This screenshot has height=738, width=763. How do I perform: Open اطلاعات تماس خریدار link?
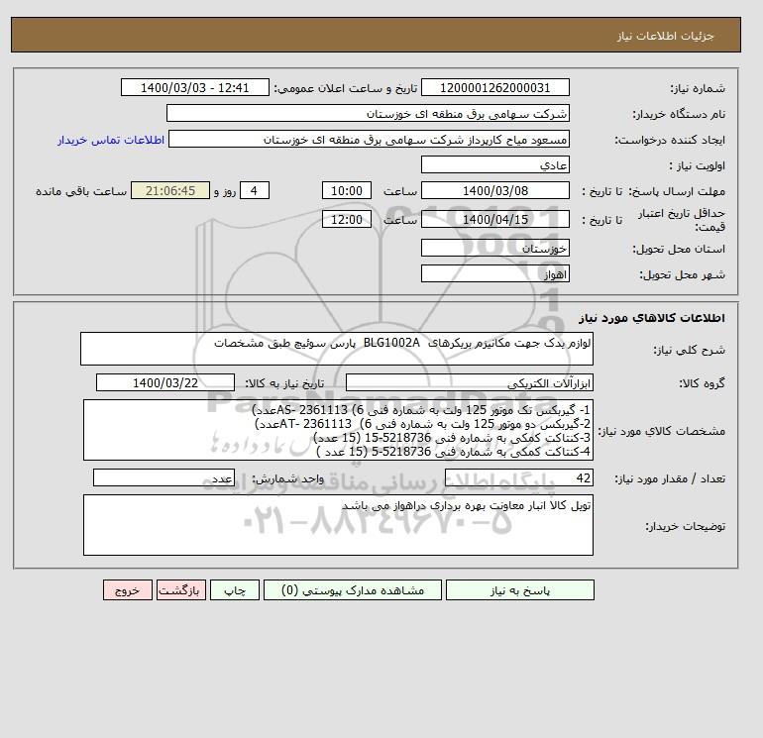tap(111, 140)
